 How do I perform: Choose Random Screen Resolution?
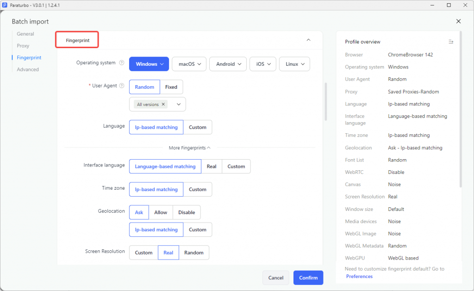(194, 253)
